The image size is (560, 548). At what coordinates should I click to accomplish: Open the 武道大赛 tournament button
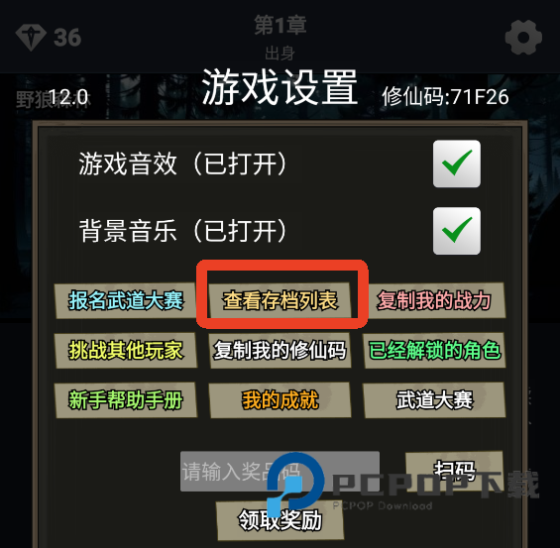[x=434, y=399]
